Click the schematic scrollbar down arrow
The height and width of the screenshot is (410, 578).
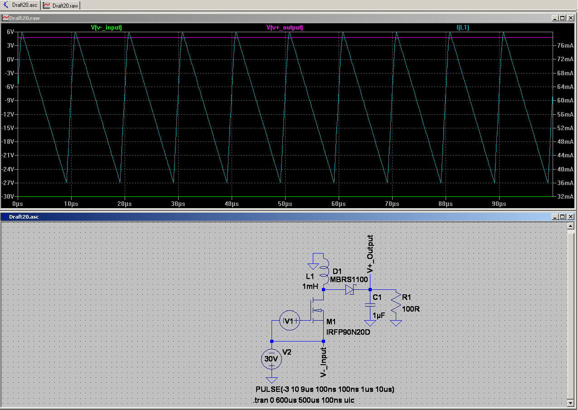571,402
